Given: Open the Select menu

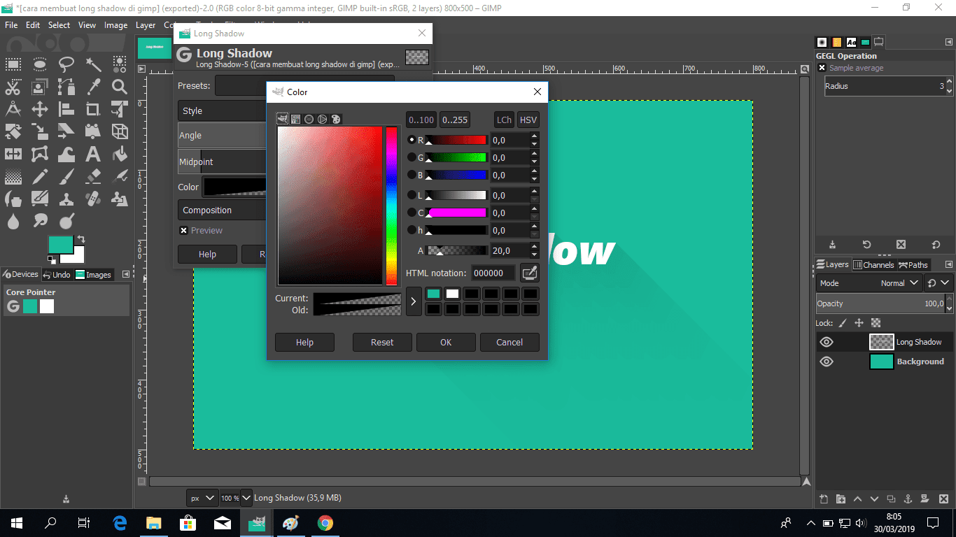Looking at the screenshot, I should click(x=59, y=25).
